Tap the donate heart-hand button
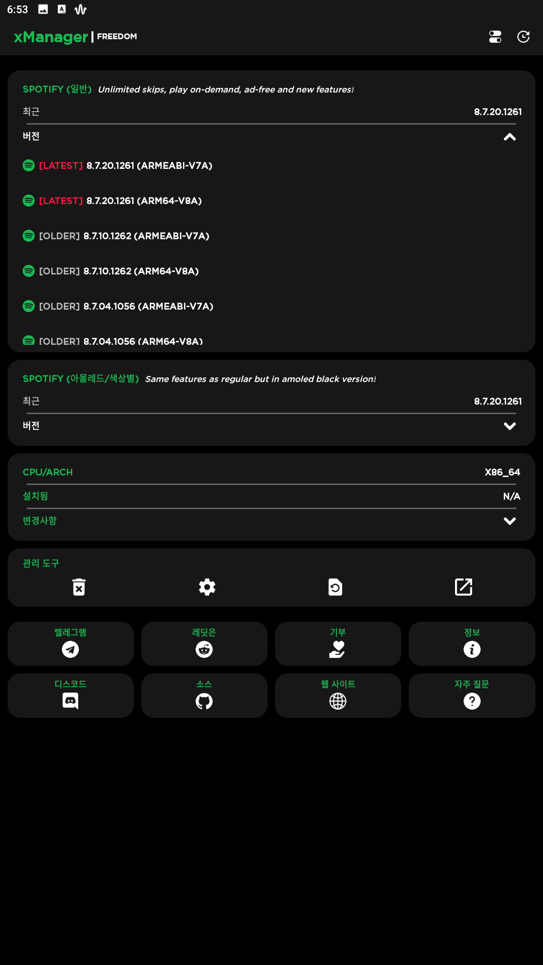Image resolution: width=543 pixels, height=965 pixels. [x=338, y=644]
